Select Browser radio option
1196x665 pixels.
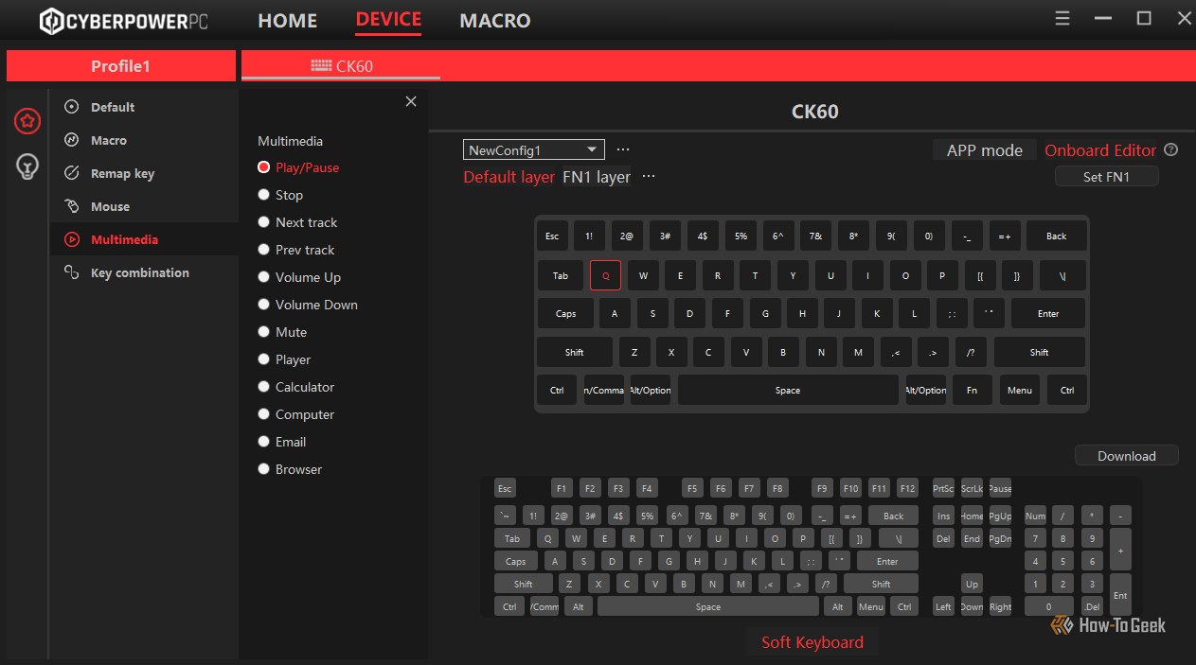point(264,469)
